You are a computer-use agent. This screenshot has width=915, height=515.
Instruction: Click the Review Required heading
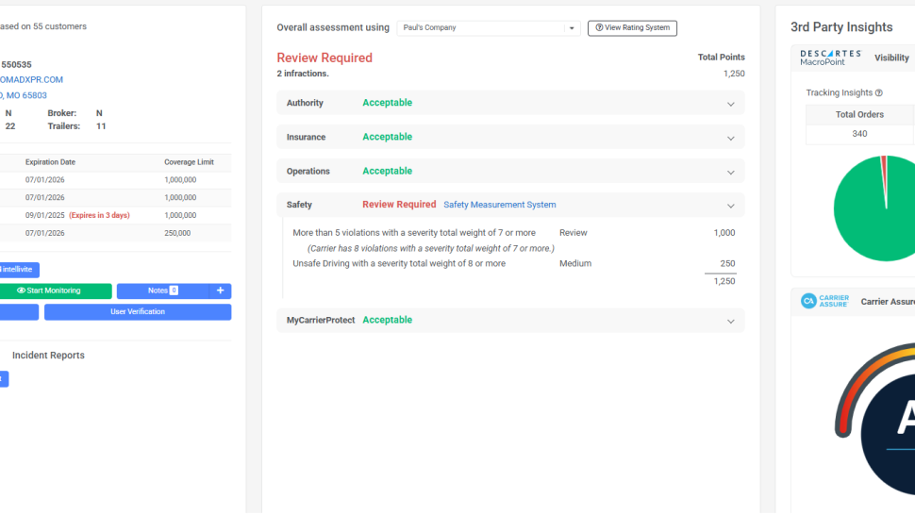(324, 58)
